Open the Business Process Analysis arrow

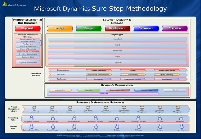pos(167,70)
